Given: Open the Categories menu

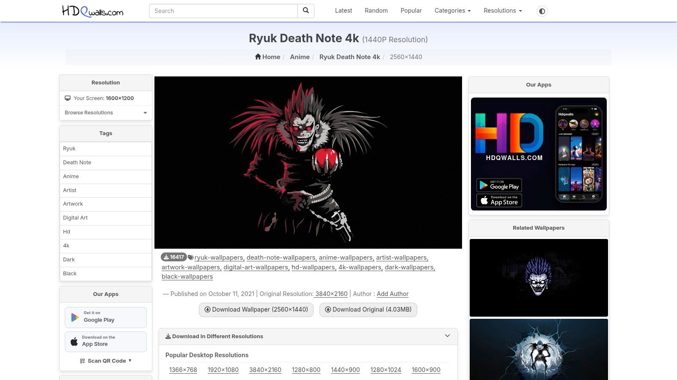Looking at the screenshot, I should (452, 11).
